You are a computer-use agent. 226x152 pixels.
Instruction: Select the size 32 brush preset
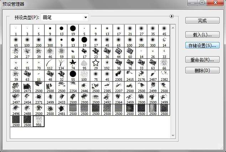point(62,75)
